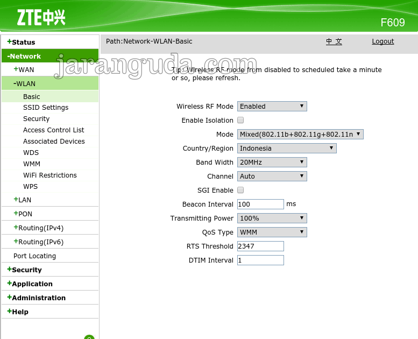Click the Path:Network-WLAN-Basic breadcrumb text
418x339 pixels.
pyautogui.click(x=149, y=41)
